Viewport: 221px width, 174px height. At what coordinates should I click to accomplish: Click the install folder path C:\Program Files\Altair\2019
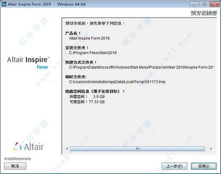tap(93, 53)
